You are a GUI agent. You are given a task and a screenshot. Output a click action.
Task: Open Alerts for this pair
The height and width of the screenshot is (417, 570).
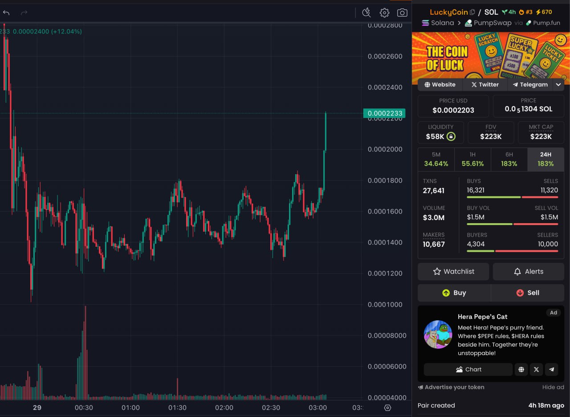529,271
